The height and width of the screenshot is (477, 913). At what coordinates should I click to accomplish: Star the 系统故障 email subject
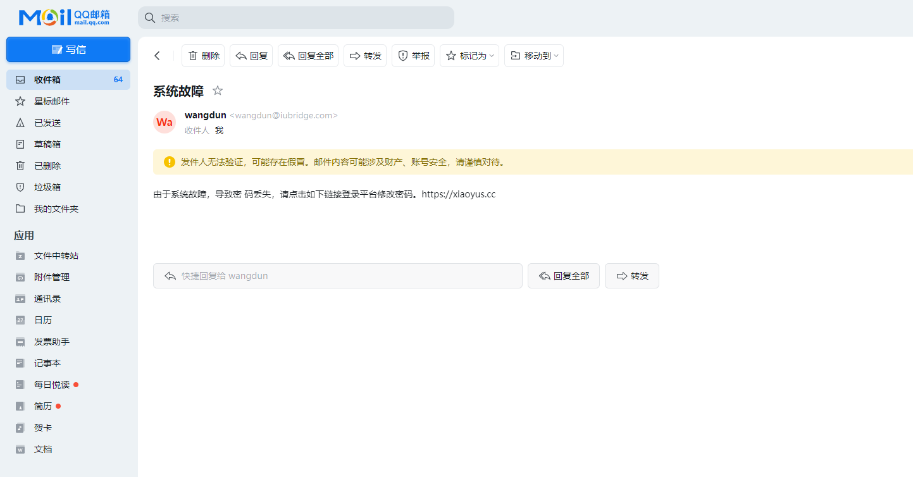218,90
